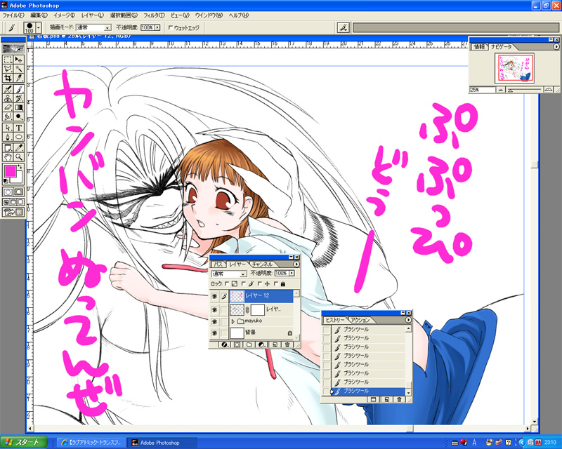Screen dimensions: 562x449
Task: Click the pink foreground color swatch
Action: 11,171
